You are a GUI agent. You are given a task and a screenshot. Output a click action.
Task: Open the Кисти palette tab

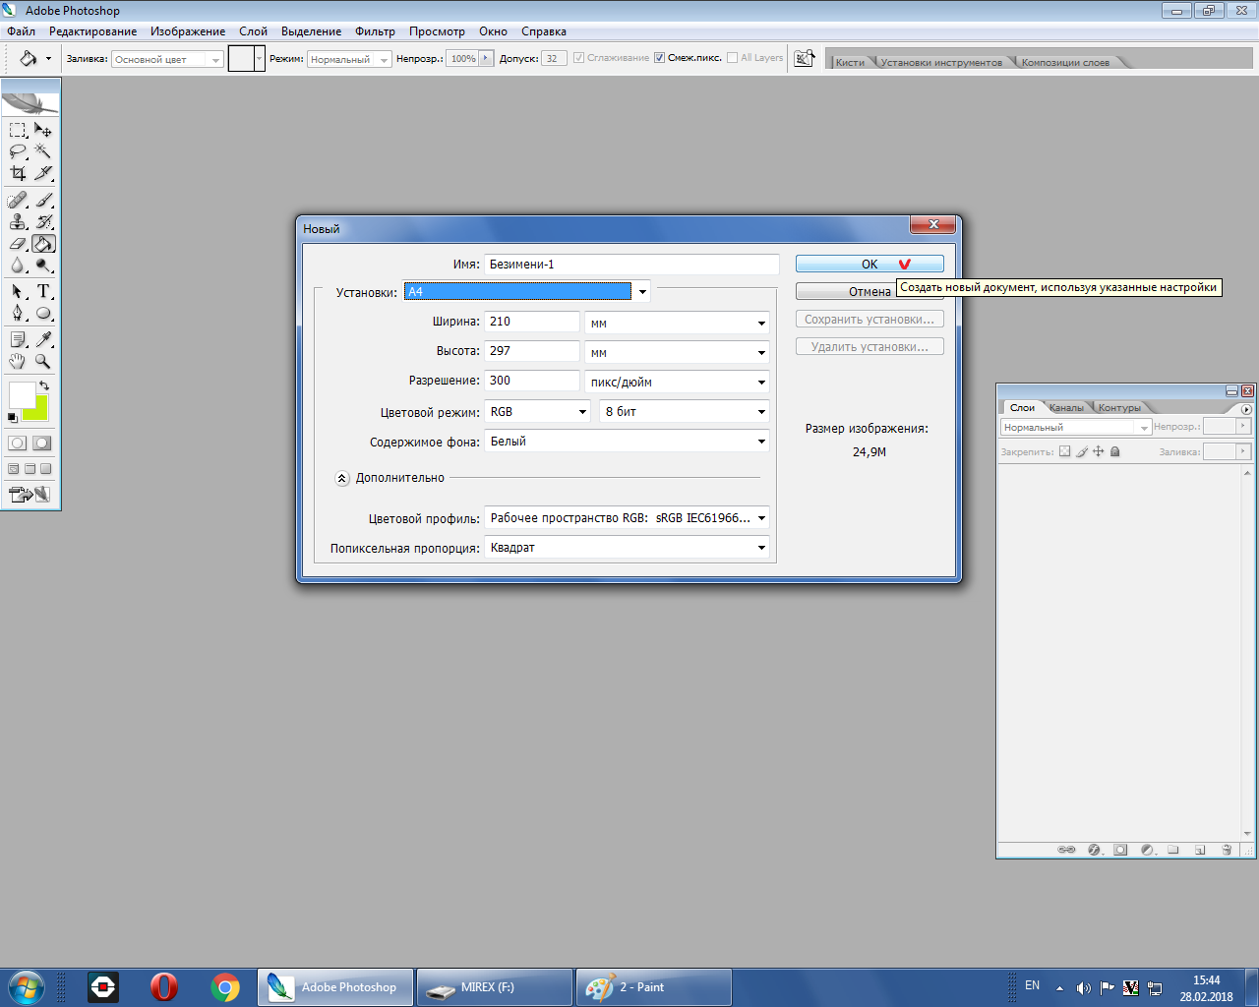(850, 62)
